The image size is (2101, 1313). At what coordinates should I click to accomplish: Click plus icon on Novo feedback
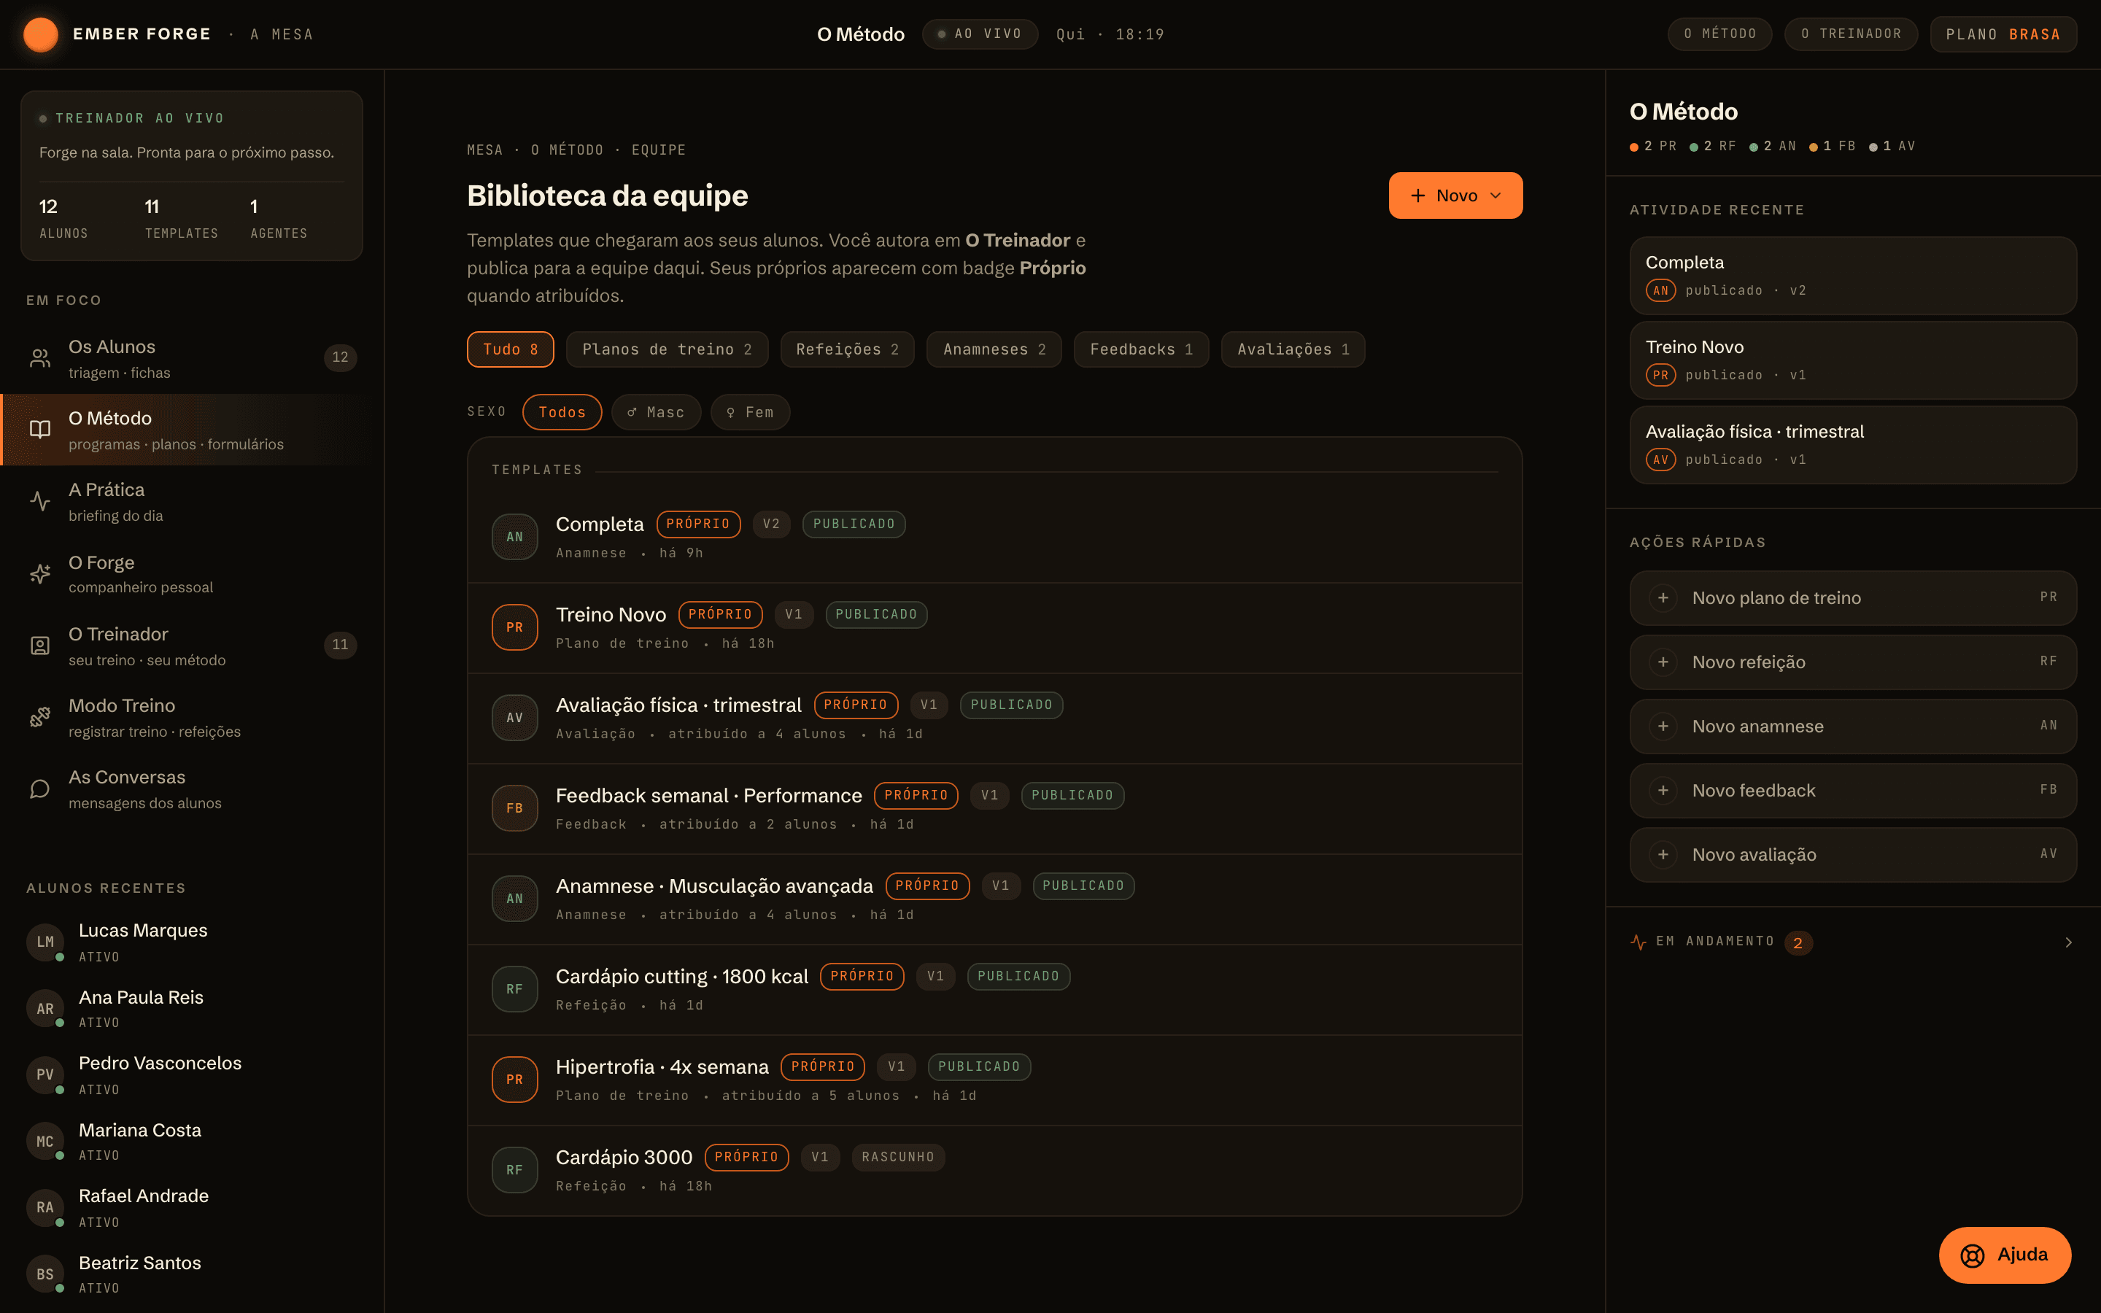[1663, 790]
